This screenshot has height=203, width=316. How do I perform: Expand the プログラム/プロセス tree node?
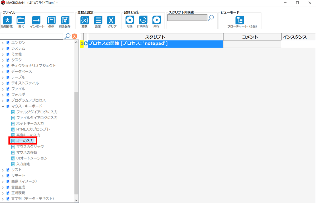coord(3,101)
